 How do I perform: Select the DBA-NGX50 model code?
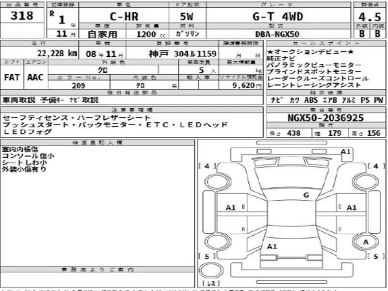[x=277, y=34]
